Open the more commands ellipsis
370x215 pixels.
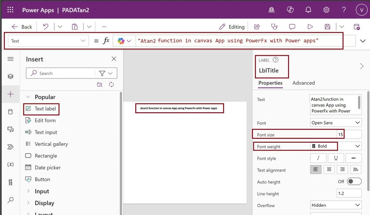104,27
